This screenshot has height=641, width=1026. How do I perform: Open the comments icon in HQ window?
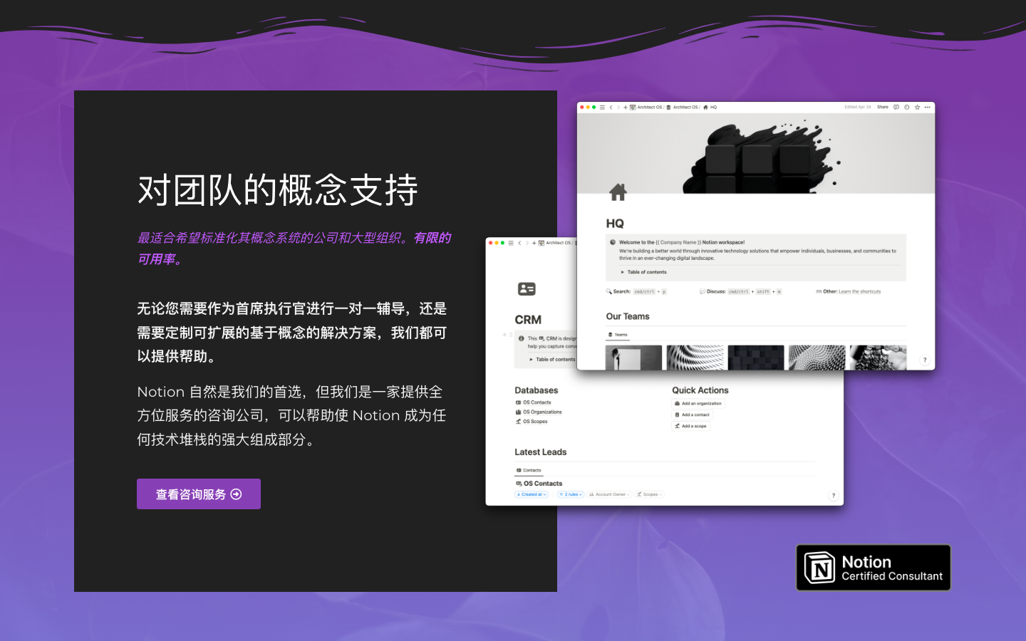pyautogui.click(x=896, y=107)
